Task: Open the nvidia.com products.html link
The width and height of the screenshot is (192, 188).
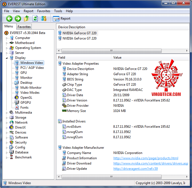Action: [146, 158]
